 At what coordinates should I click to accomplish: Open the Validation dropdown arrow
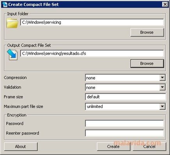click(162, 87)
